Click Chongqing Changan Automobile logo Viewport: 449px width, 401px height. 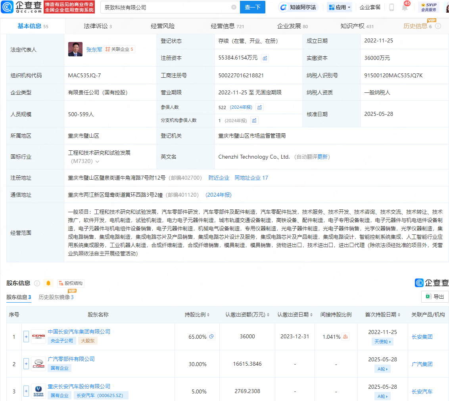(38, 391)
